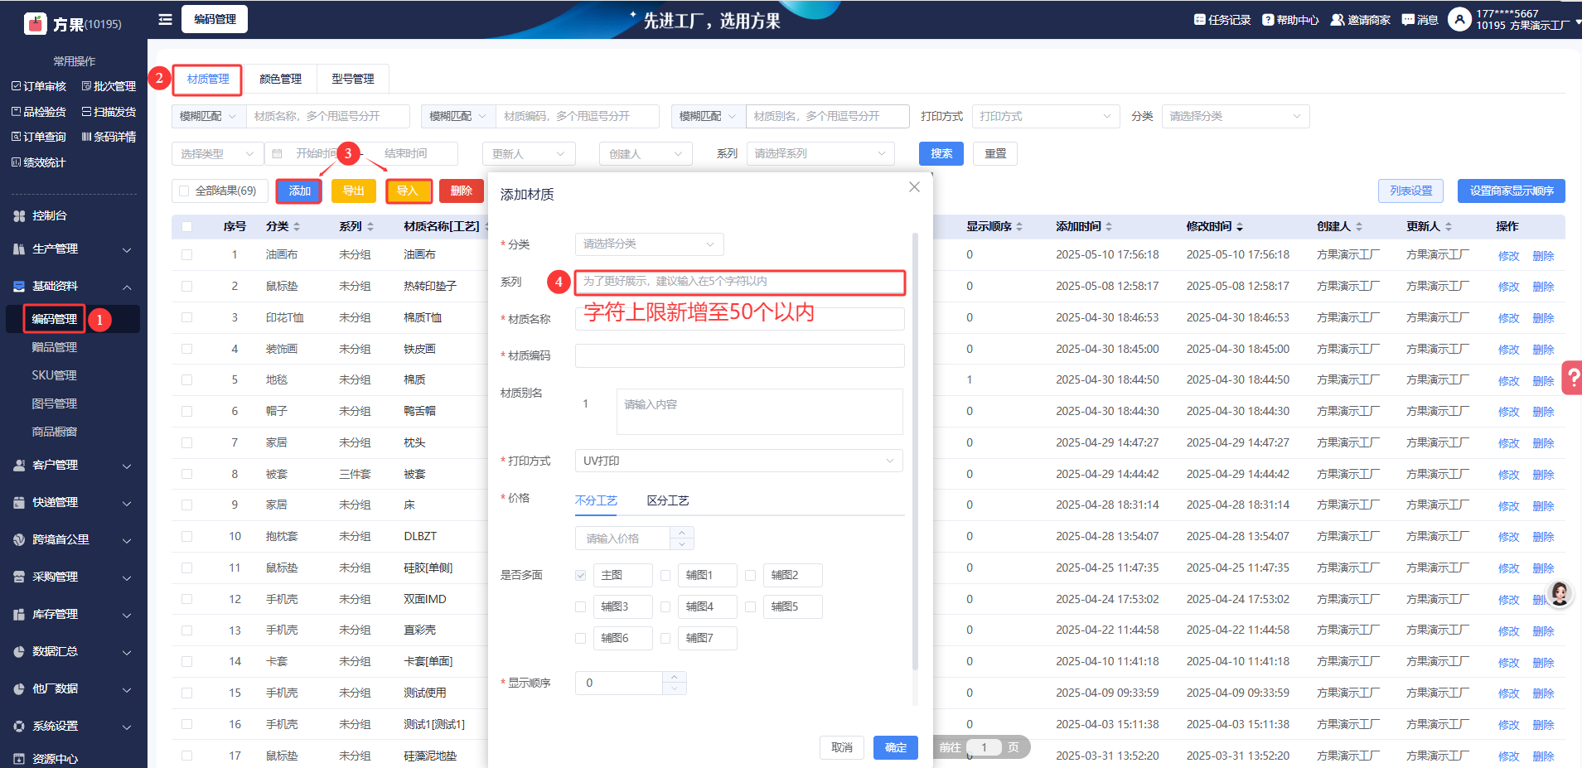Select the 区分工艺 price tab
This screenshot has height=768, width=1582.
(668, 500)
